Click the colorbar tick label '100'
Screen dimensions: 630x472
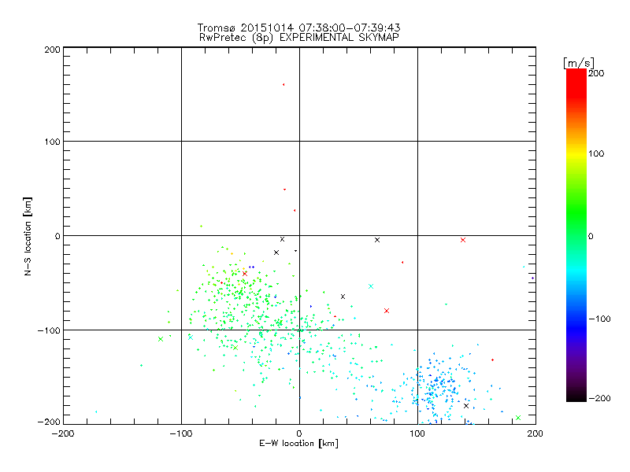tap(596, 153)
